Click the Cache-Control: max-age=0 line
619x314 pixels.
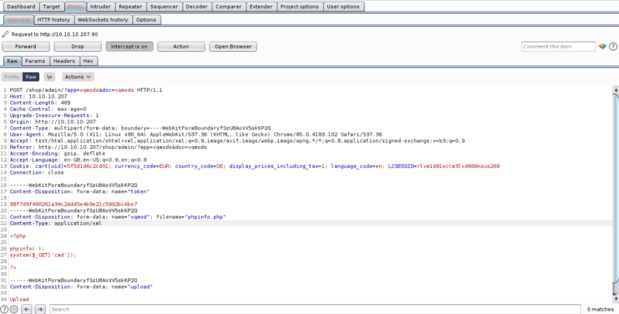tap(48, 109)
